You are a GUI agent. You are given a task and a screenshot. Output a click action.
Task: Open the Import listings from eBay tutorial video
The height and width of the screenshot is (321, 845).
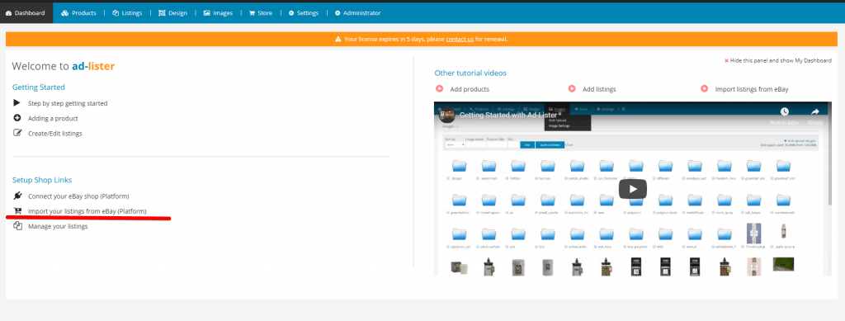[x=751, y=89]
